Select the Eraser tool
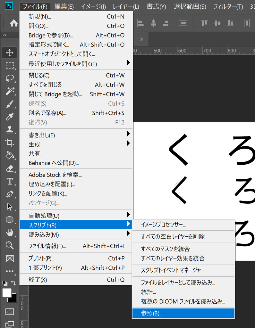This screenshot has width=255, height=328. 10,168
